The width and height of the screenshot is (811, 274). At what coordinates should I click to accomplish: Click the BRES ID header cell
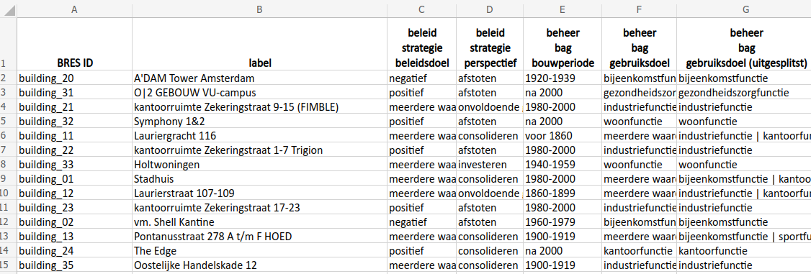click(x=74, y=45)
